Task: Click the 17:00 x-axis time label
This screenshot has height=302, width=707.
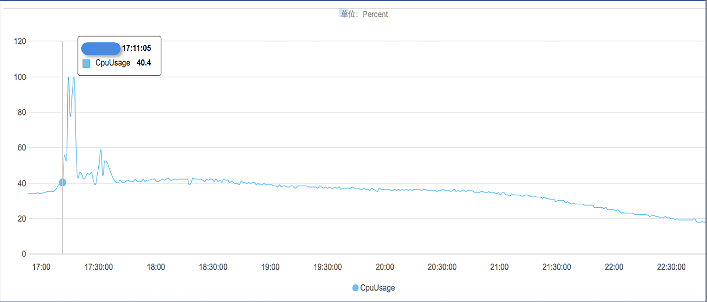Action: tap(41, 267)
